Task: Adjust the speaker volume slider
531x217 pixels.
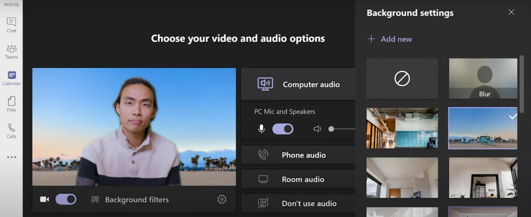Action: point(332,129)
